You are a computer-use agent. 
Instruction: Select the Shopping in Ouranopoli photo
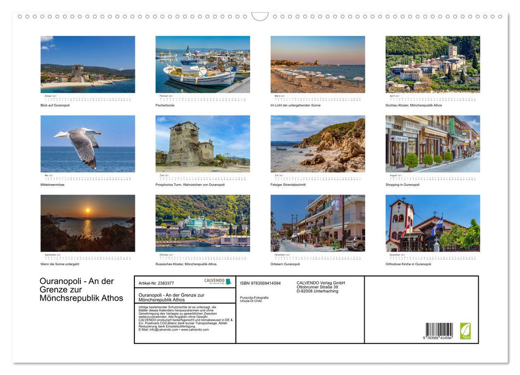click(433, 144)
